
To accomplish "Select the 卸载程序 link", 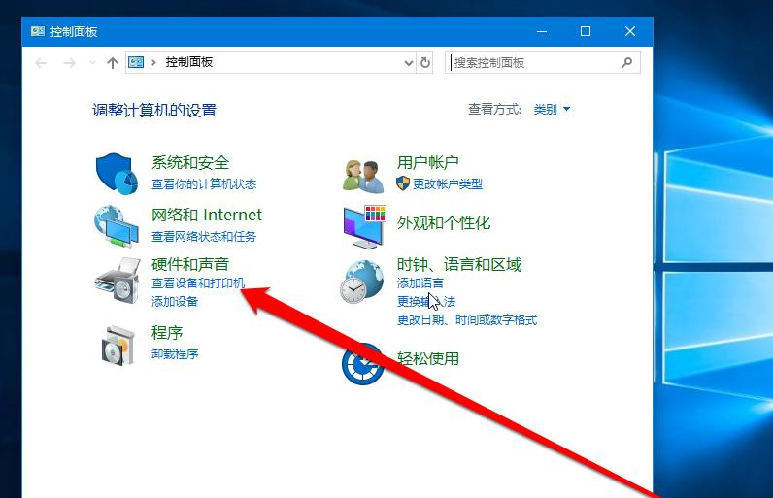I will click(175, 354).
